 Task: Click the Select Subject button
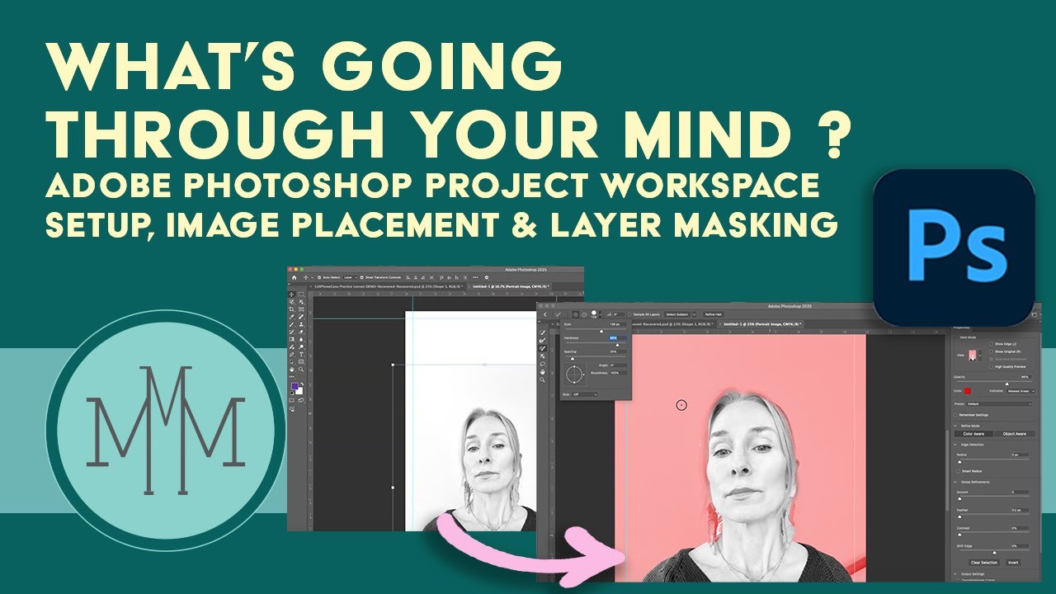(677, 314)
